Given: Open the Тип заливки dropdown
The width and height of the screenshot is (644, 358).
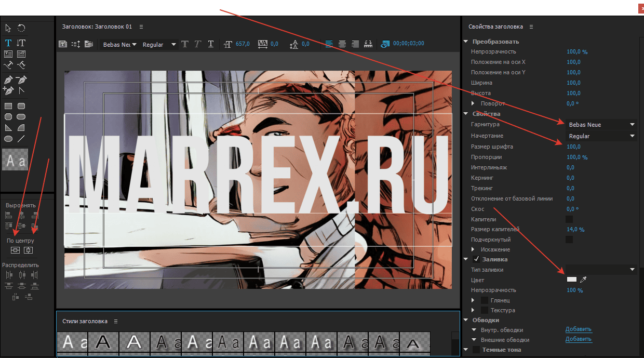Looking at the screenshot, I should [601, 270].
